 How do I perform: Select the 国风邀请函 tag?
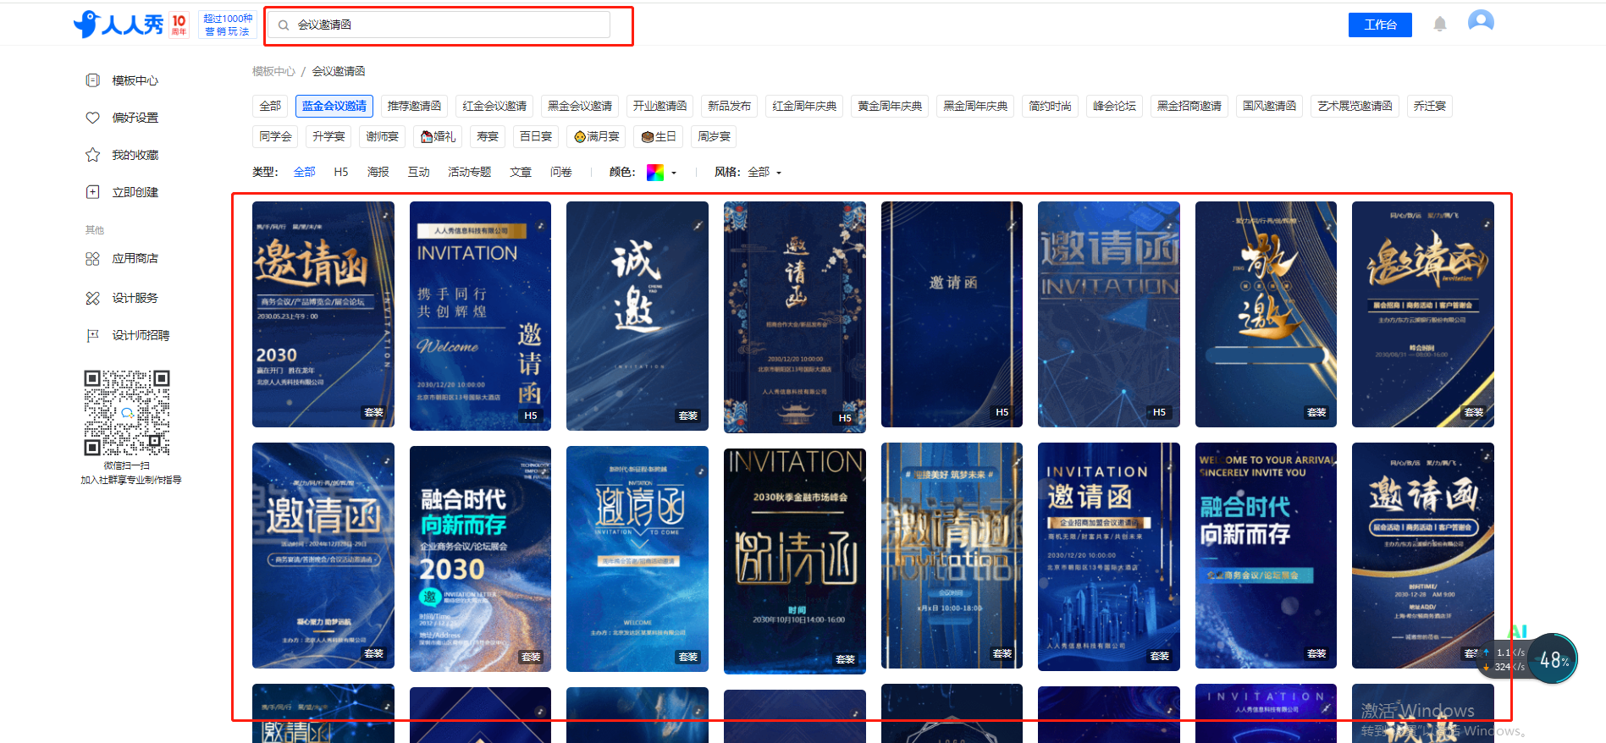coord(1269,106)
